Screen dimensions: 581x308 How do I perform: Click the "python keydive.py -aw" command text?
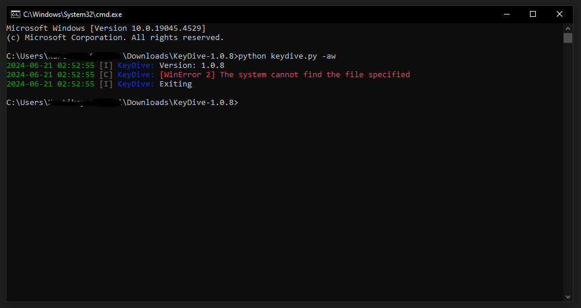point(287,56)
